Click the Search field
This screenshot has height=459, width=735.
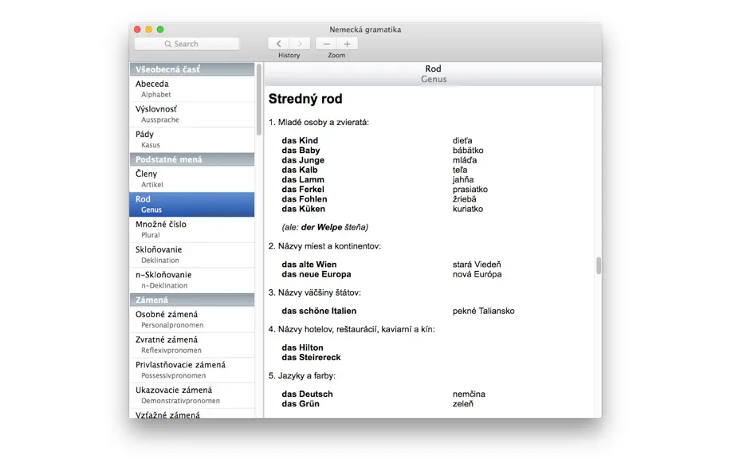(187, 44)
